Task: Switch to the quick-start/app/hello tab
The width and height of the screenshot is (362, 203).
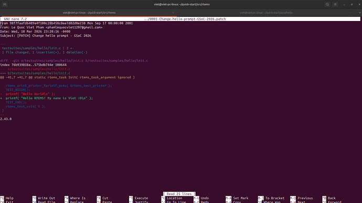Action: (x=266, y=13)
